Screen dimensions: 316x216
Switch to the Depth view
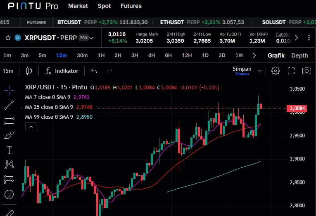[x=299, y=55]
